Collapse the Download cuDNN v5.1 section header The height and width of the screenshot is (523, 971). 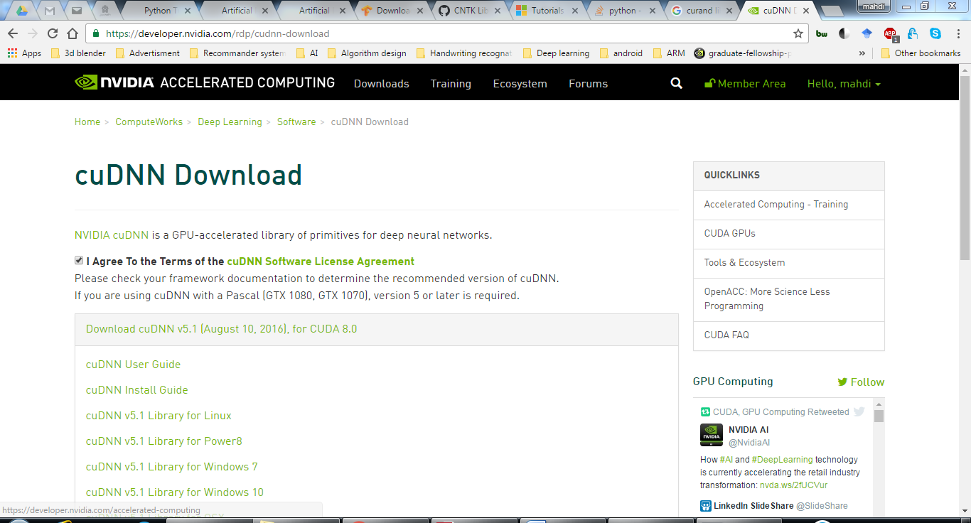pyautogui.click(x=377, y=329)
